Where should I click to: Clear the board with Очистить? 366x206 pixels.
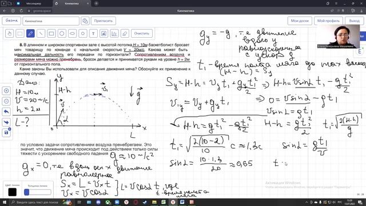click(x=142, y=33)
